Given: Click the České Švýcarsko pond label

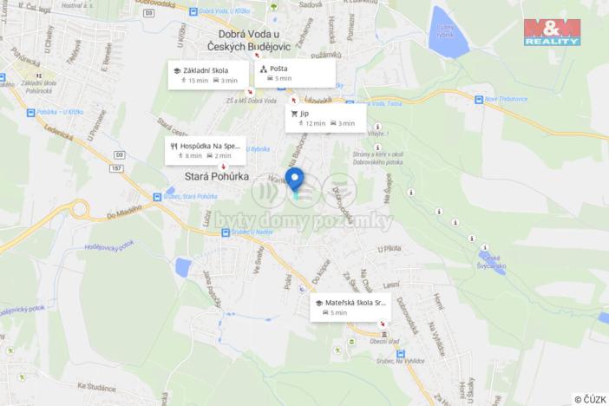Looking at the screenshot, I should pyautogui.click(x=491, y=262).
